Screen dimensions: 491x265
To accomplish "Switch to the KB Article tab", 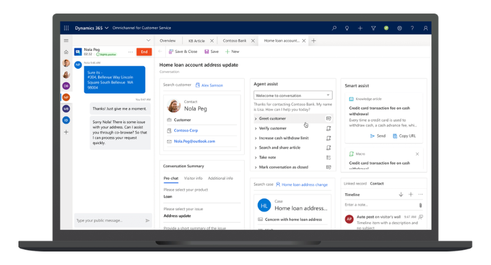I will pos(196,40).
